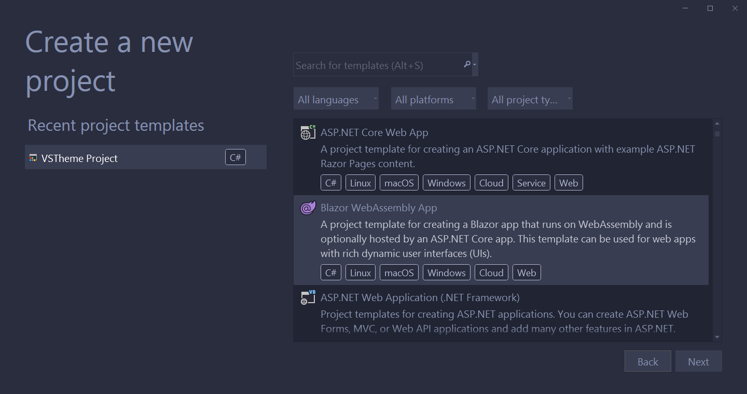Click the search magnifier icon
Image resolution: width=747 pixels, height=394 pixels.
pyautogui.click(x=467, y=64)
